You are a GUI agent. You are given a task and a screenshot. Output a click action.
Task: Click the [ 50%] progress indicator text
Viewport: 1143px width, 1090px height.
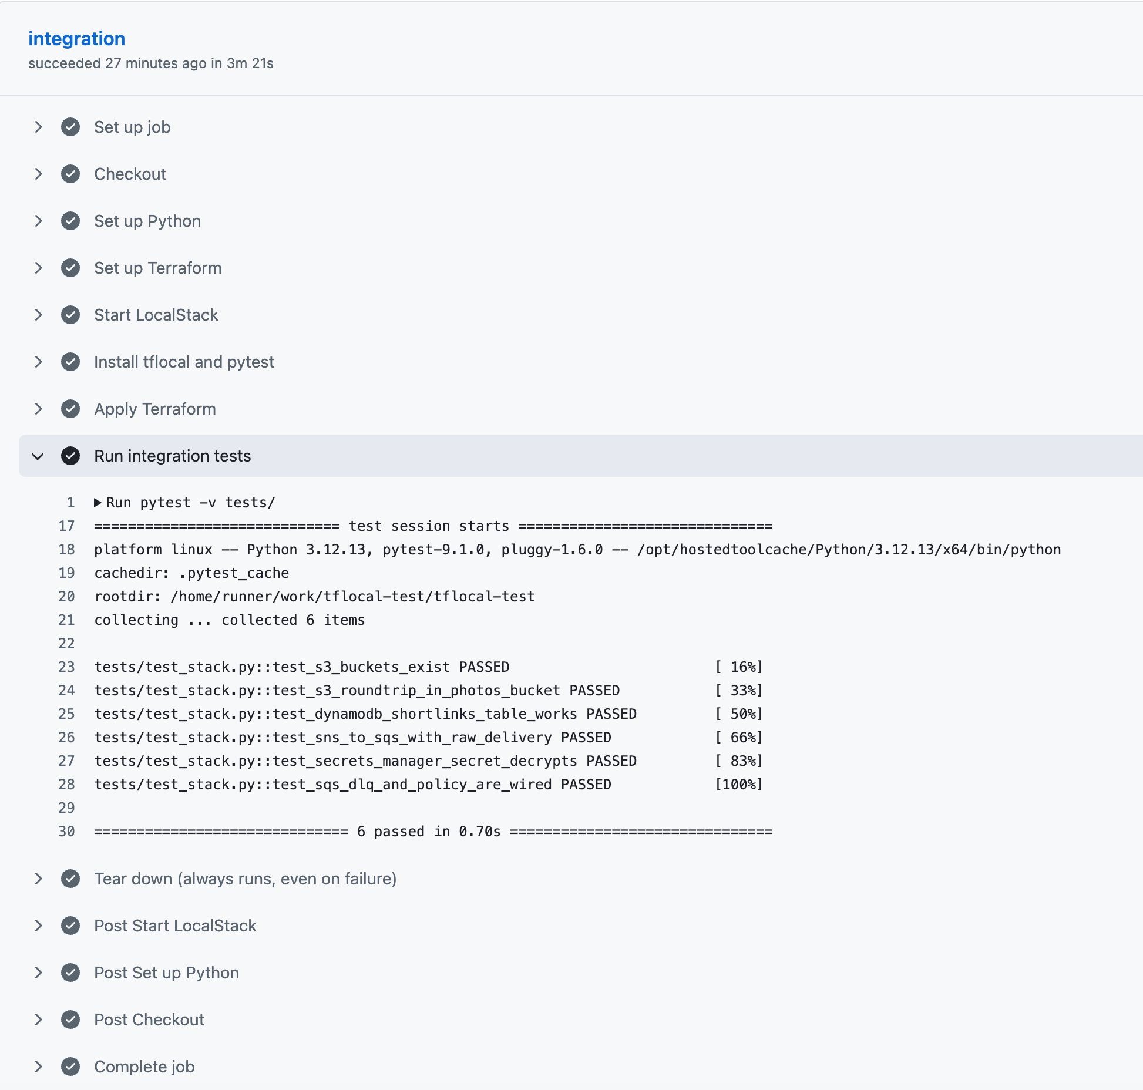[x=739, y=714]
